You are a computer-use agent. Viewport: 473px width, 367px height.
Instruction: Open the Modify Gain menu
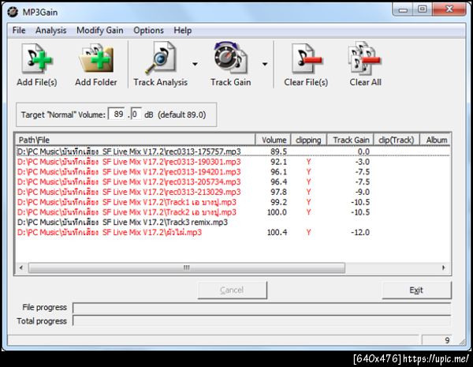click(99, 30)
